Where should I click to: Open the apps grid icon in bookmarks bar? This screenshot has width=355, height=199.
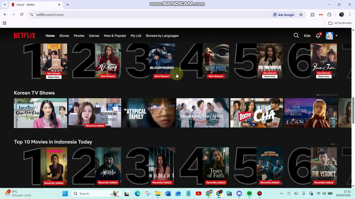coord(4,23)
